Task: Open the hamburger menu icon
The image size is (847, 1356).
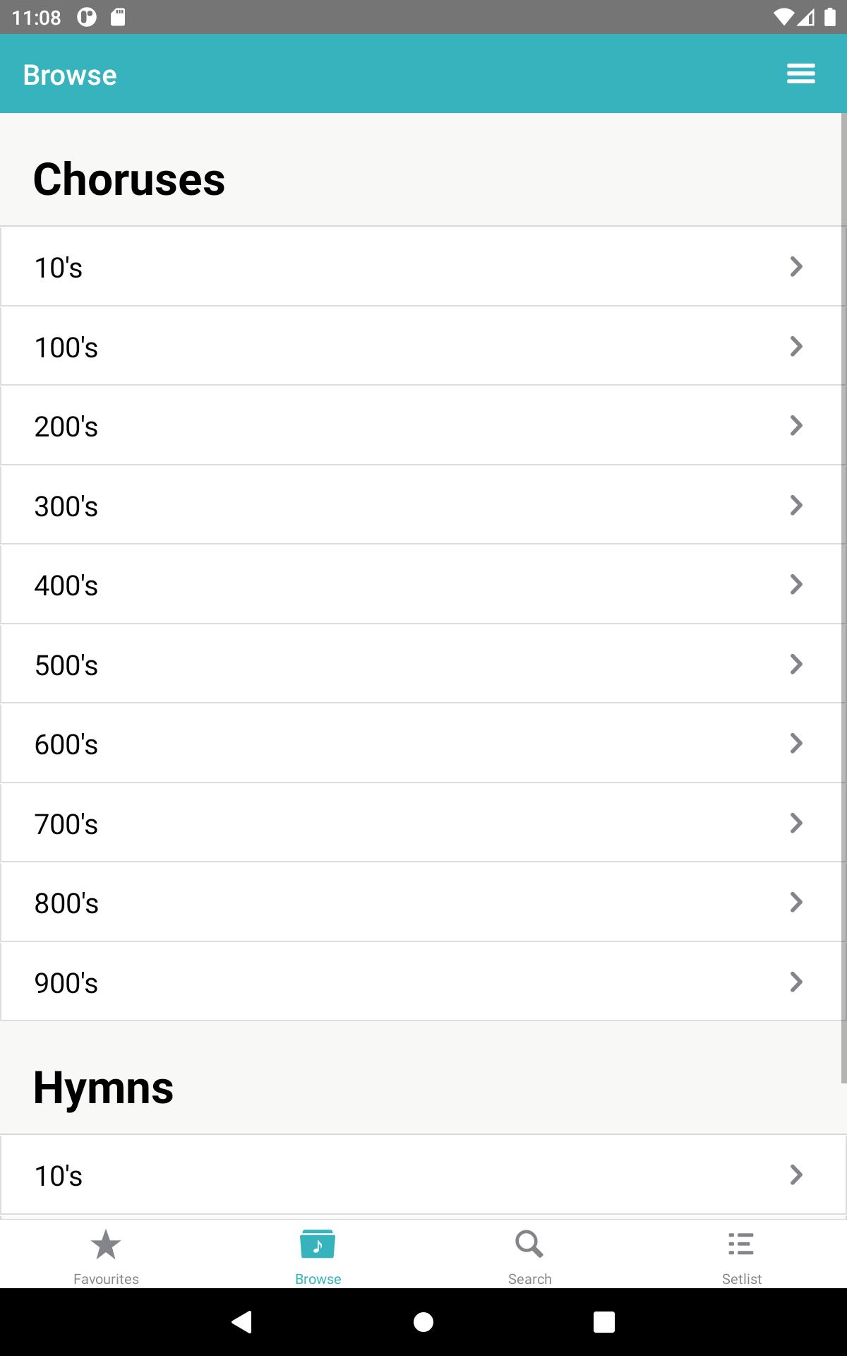Action: coord(801,74)
